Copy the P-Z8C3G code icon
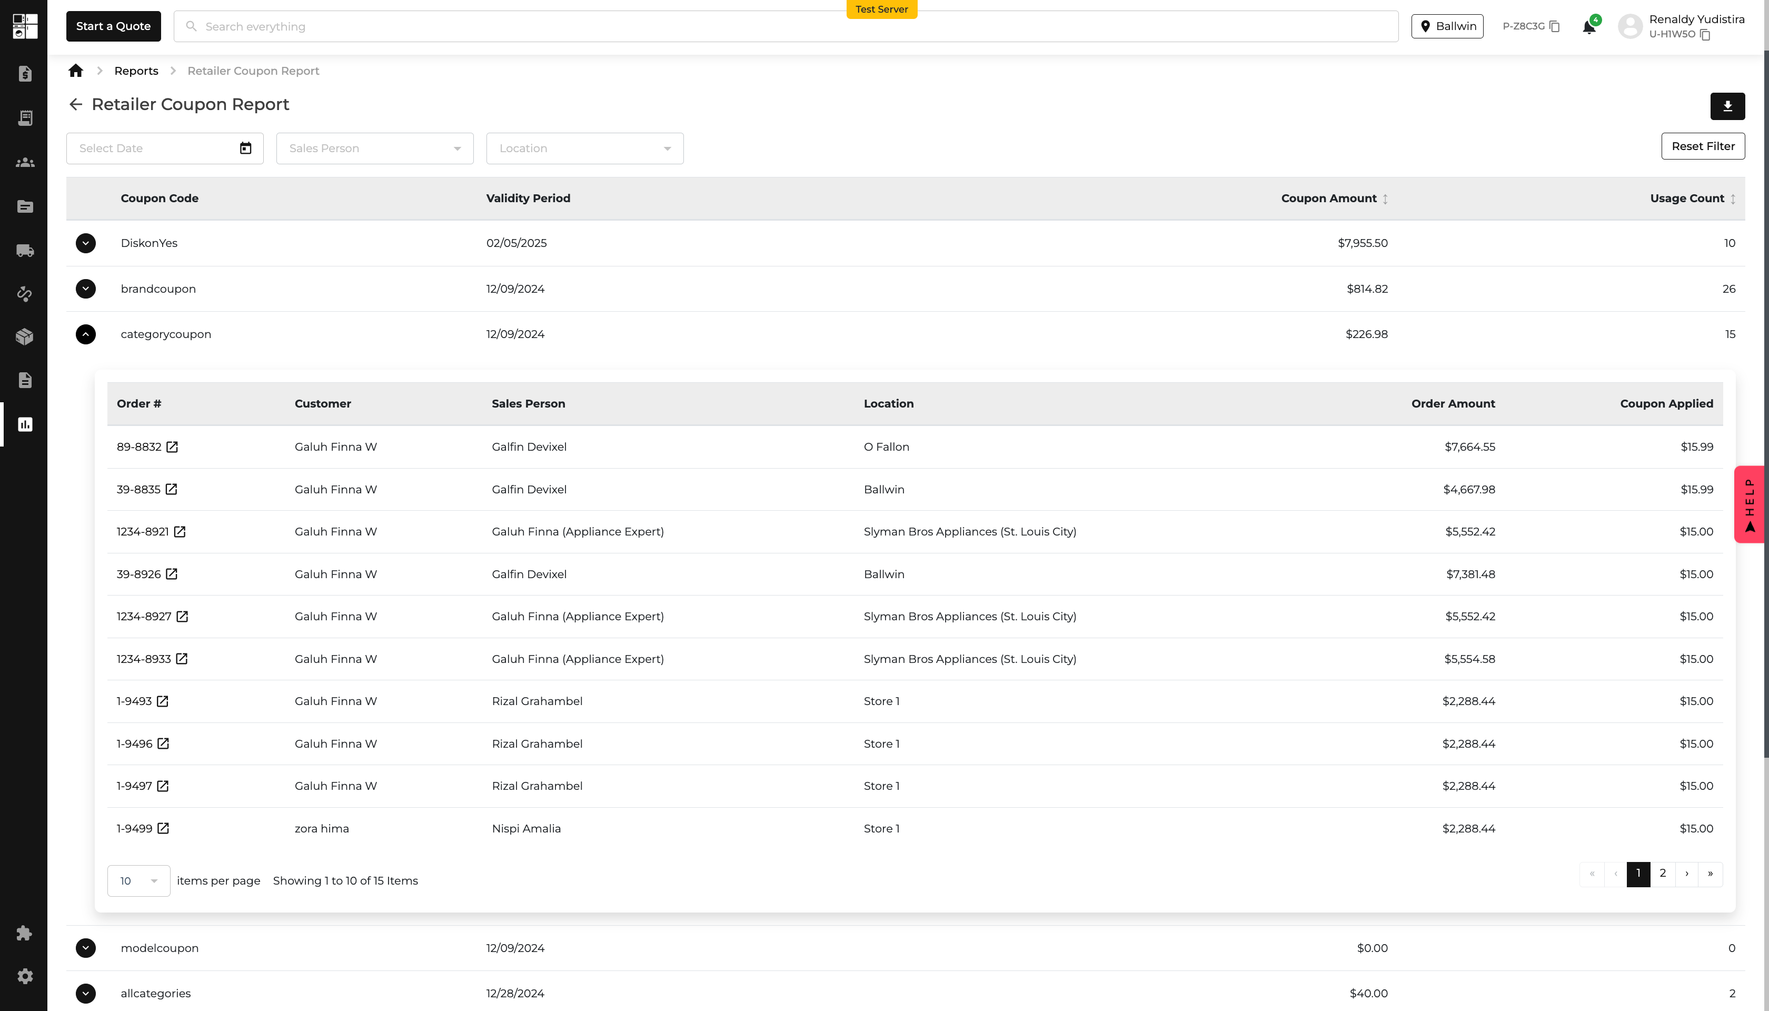The height and width of the screenshot is (1011, 1769). [1555, 26]
